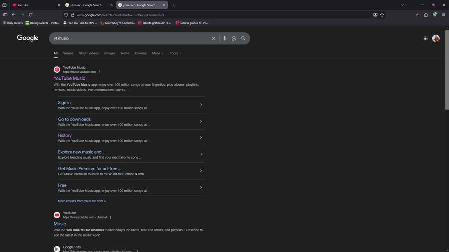
Task: Open Free YouTube to MP3 bookmark
Action: [80, 23]
